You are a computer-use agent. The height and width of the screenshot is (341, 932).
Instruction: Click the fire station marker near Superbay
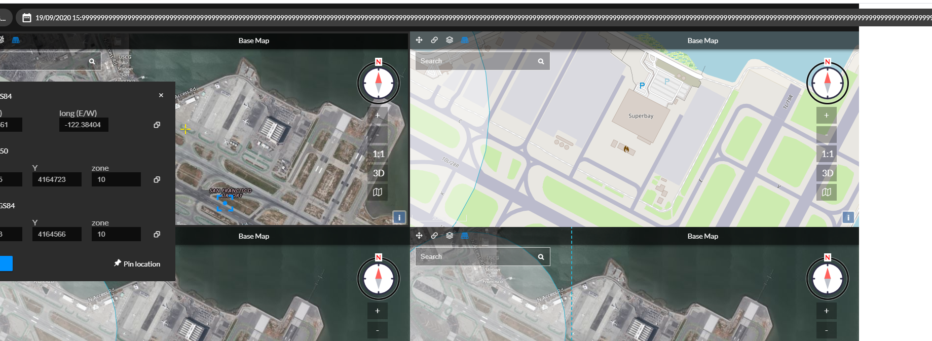coord(626,149)
